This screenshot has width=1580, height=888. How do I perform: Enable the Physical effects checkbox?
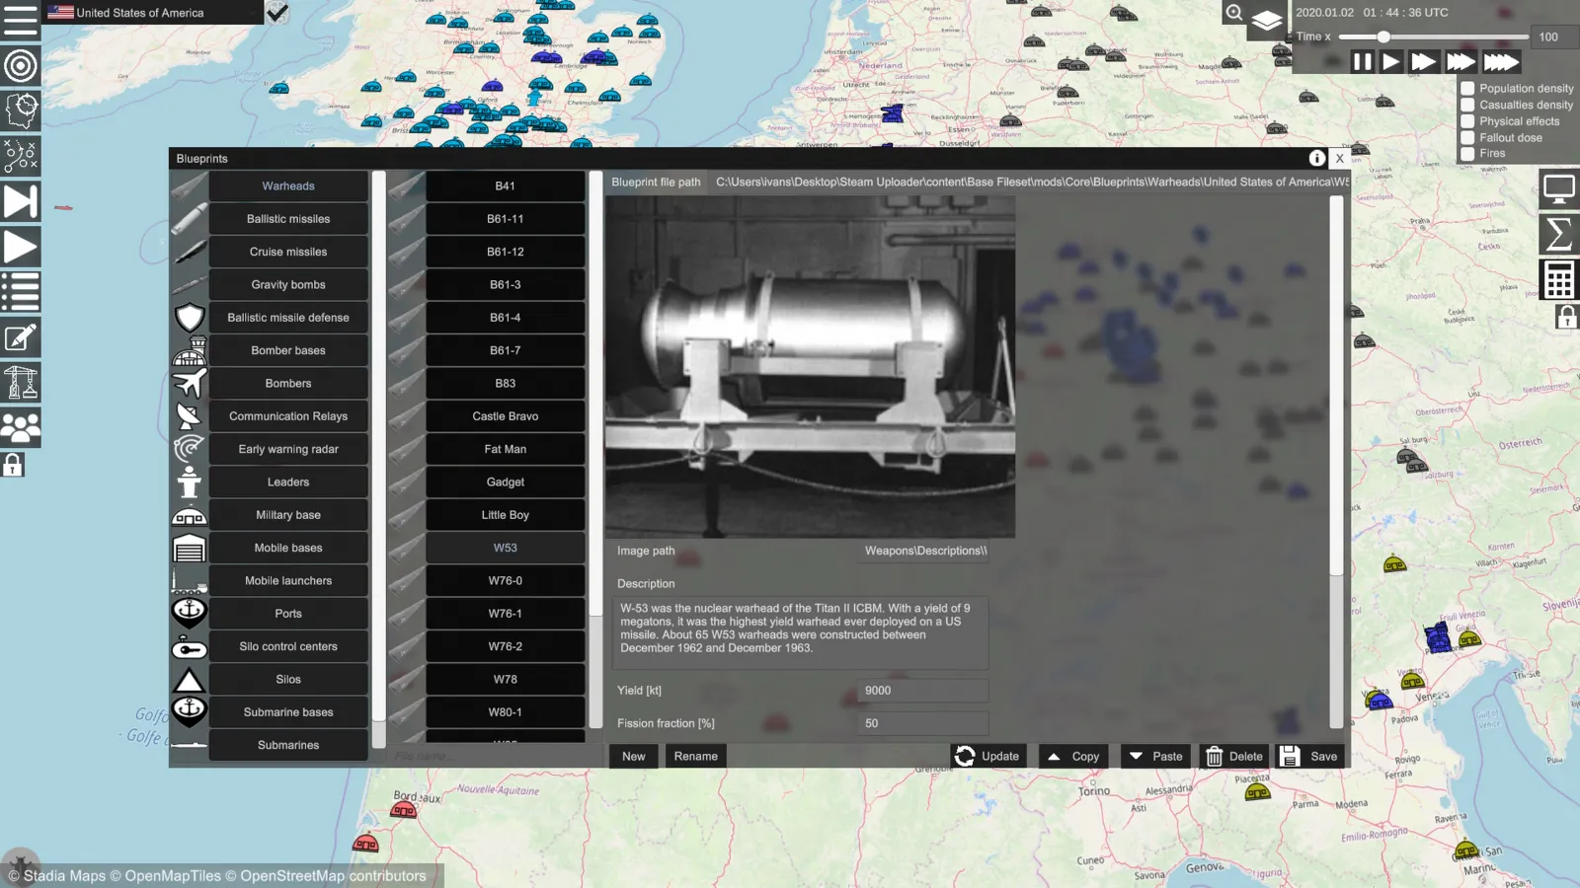[x=1467, y=121]
